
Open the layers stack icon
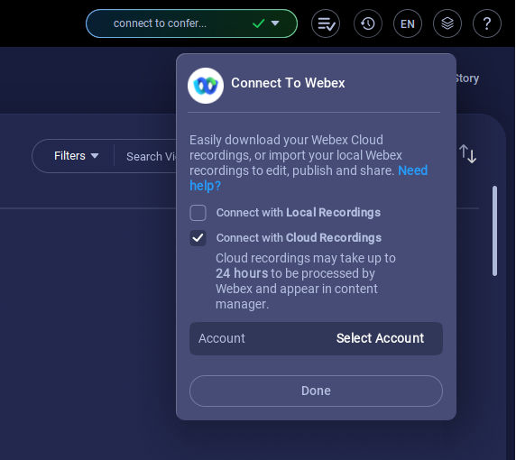pos(447,23)
